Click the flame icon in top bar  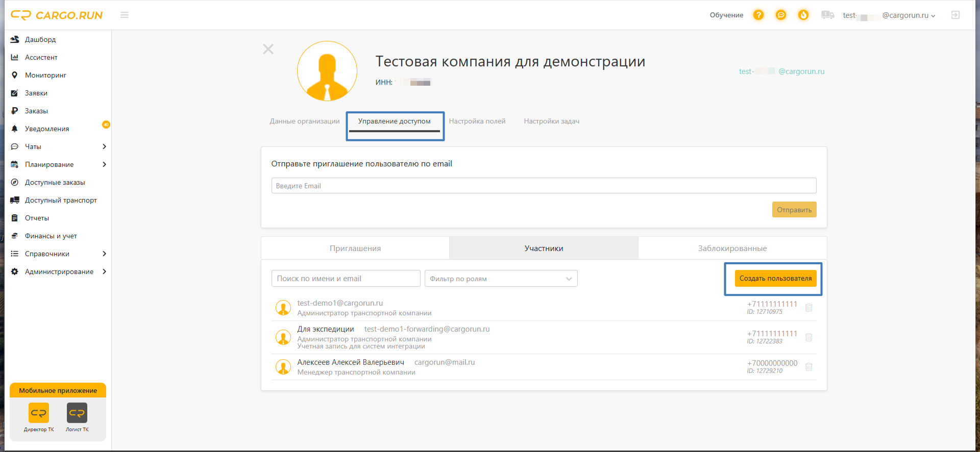point(803,15)
